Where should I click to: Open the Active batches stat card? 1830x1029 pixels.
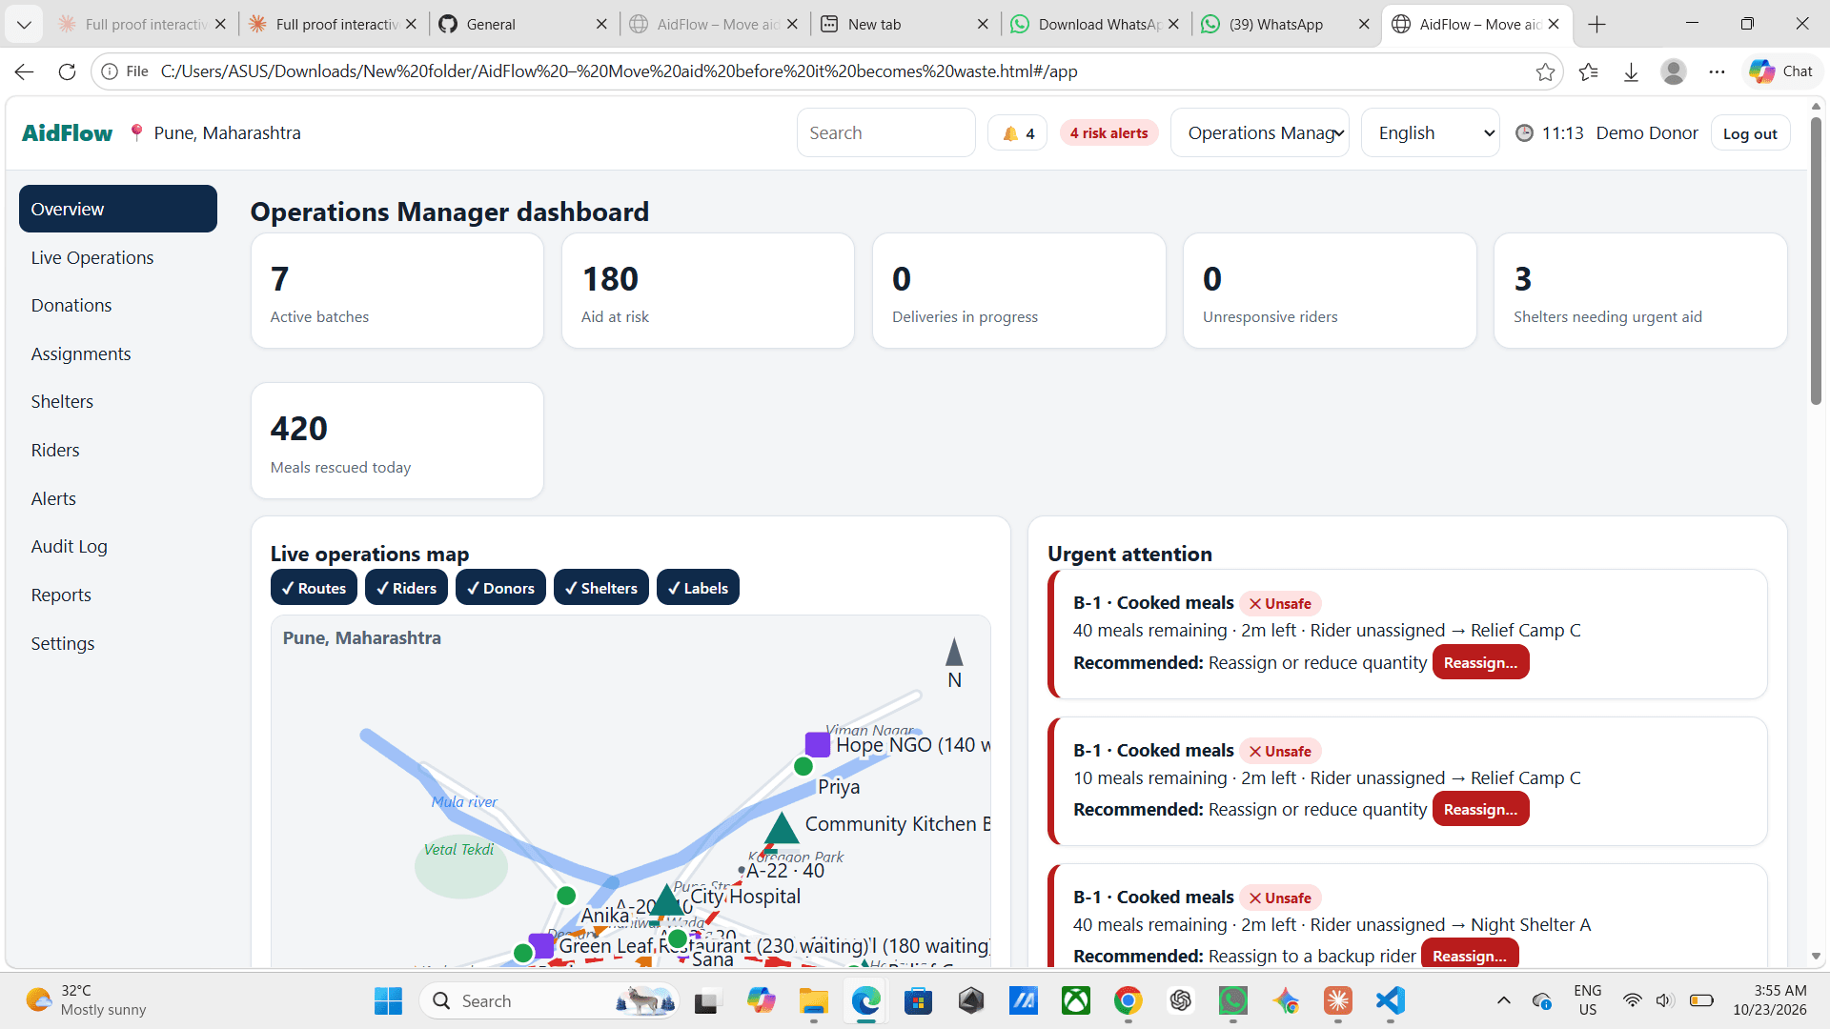[x=397, y=291]
